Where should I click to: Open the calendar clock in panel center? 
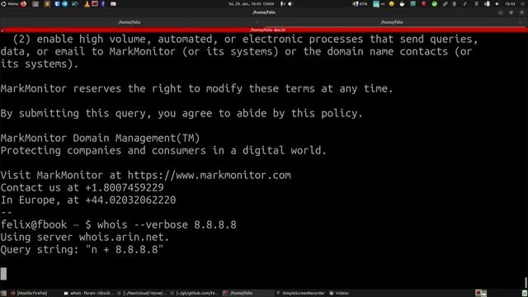pyautogui.click(x=251, y=3)
